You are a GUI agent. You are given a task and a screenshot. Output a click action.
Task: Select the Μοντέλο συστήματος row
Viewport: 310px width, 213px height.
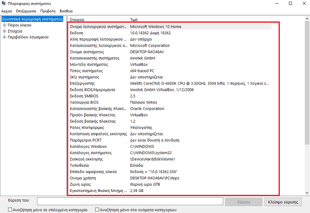170,64
